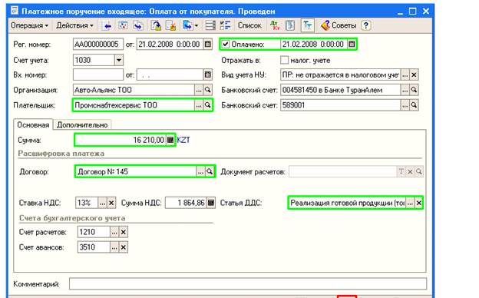
Task: Open selection for Счет авансов 3510
Action: coord(114,247)
